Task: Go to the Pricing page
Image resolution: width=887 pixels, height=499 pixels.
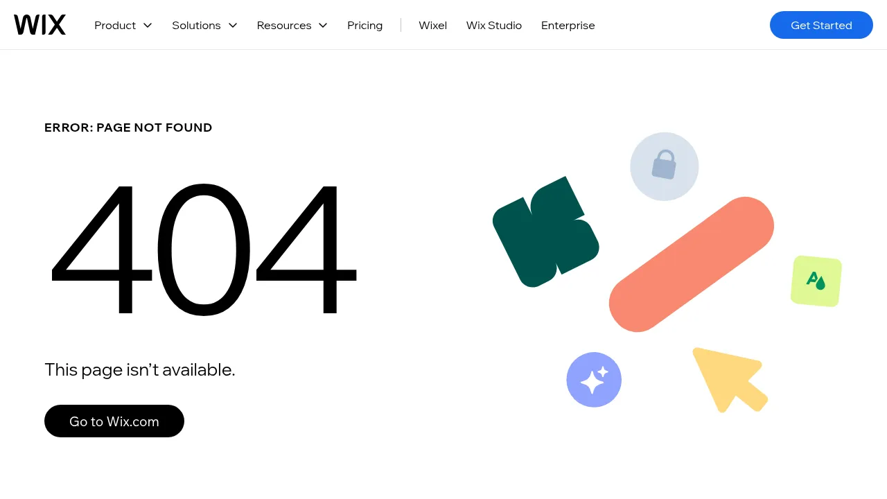Action: pyautogui.click(x=365, y=26)
